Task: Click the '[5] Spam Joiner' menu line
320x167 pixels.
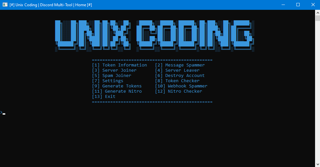Action: 112,76
